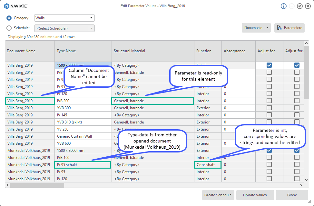Open the Category dropdown showing Walls
The image size is (314, 206).
click(64, 18)
